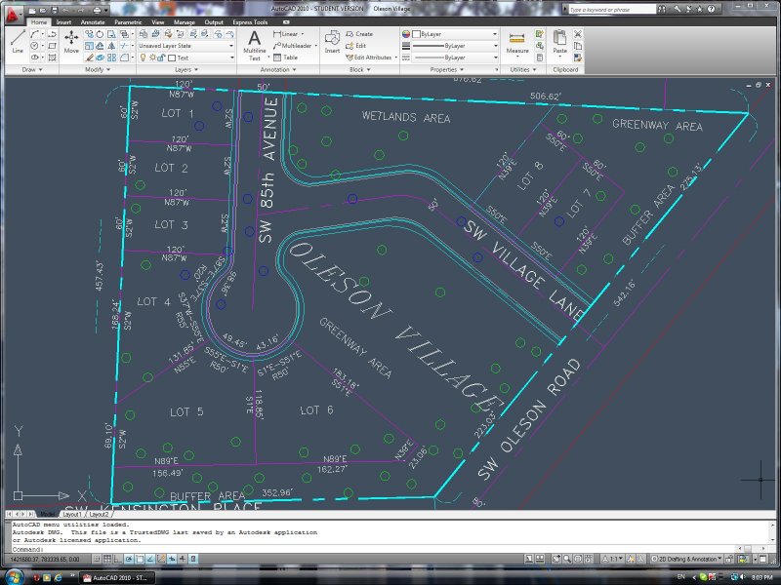781x585 pixels.
Task: Click the binoculars search icon
Action: [662, 9]
